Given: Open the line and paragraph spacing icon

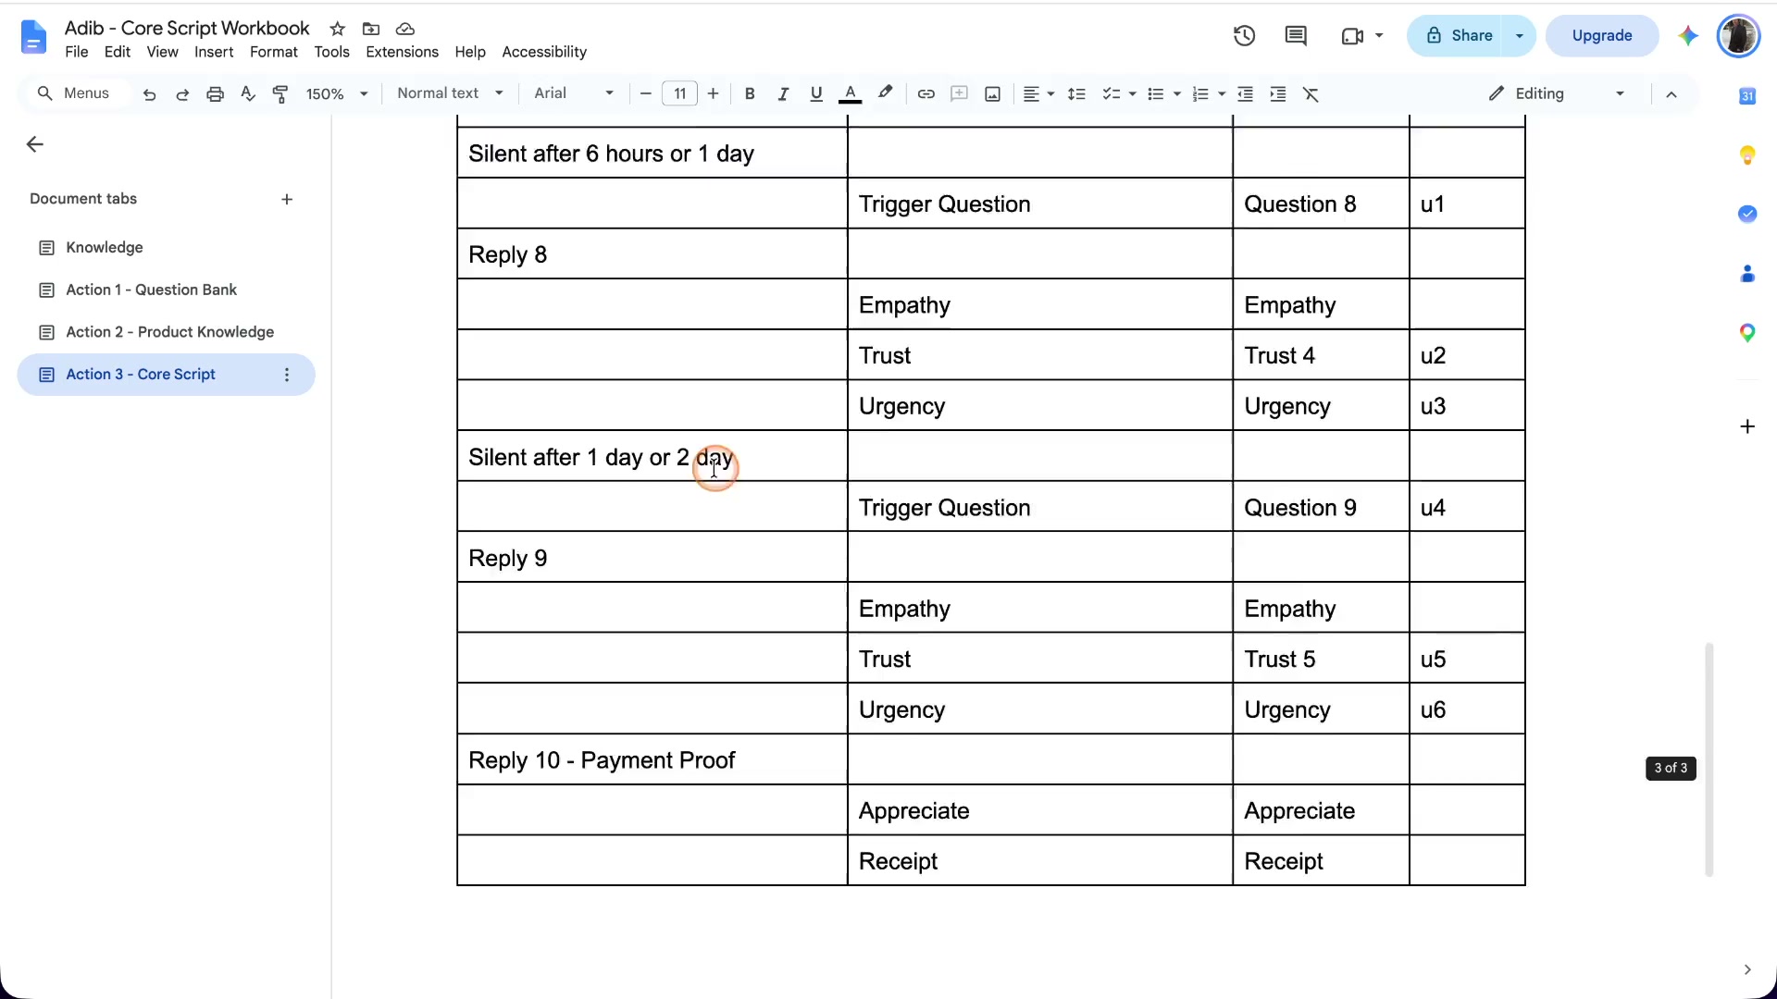Looking at the screenshot, I should pos(1076,93).
